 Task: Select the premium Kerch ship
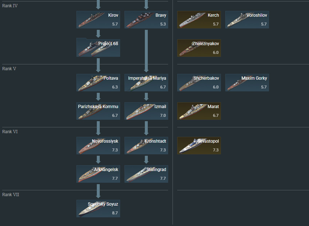click(199, 20)
